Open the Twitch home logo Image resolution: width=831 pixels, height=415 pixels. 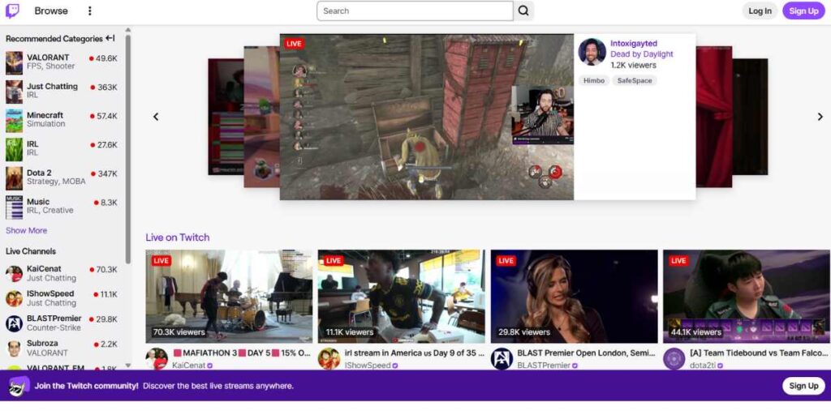point(12,11)
